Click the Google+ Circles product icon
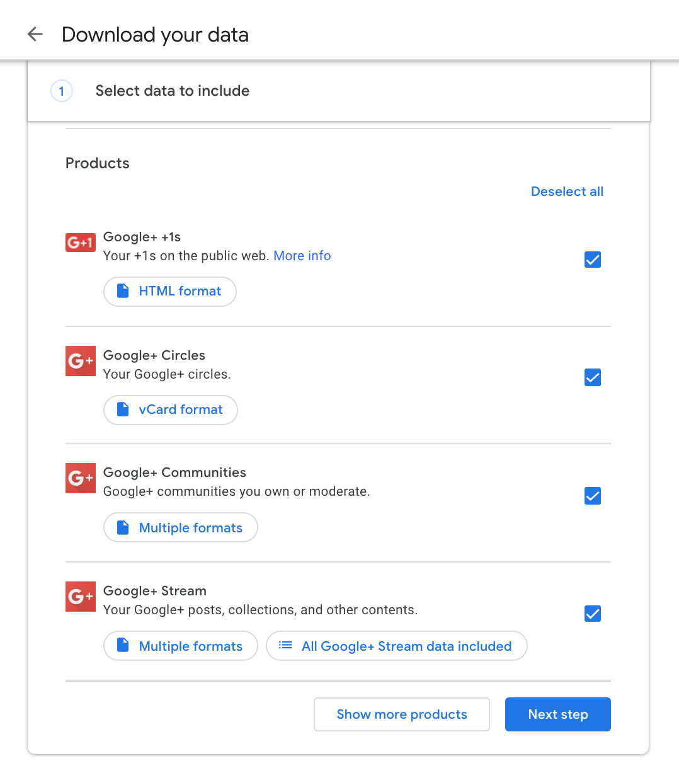 click(x=80, y=361)
